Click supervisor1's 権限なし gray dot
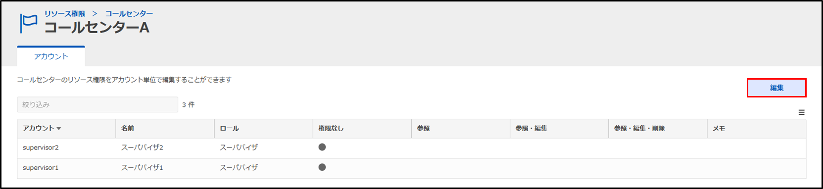Screen dimensions: 823x189 coord(322,167)
